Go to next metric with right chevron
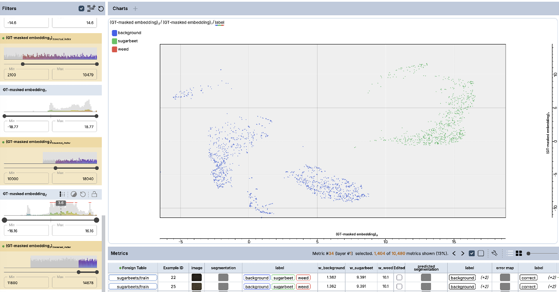The image size is (559, 292). [462, 253]
